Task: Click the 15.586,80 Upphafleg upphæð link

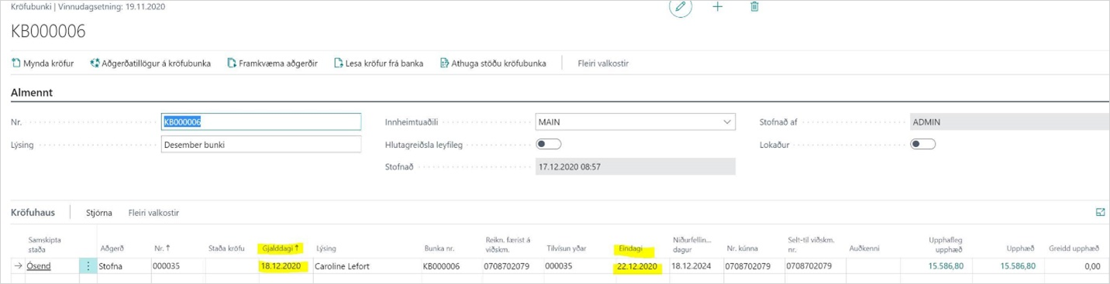Action: (946, 266)
